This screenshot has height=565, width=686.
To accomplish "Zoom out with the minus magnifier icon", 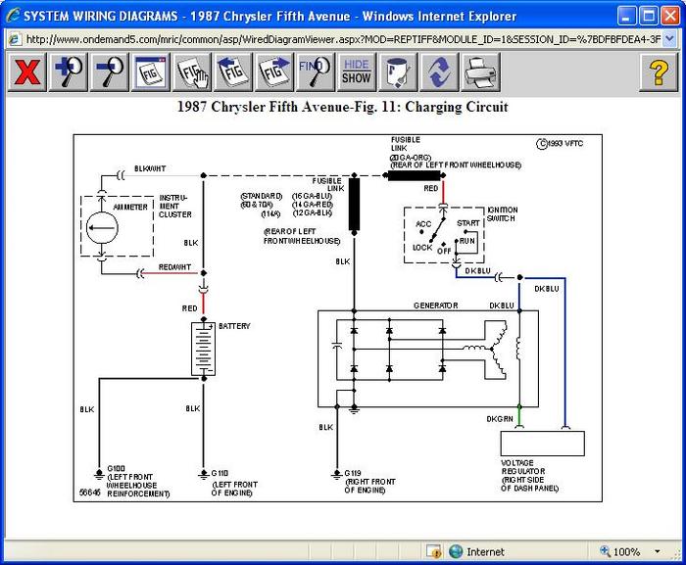I will [110, 72].
